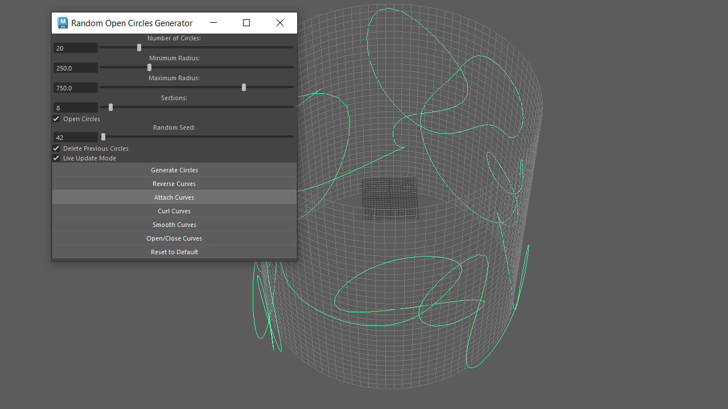The image size is (728, 409).
Task: Click the Generate Circles button
Action: pyautogui.click(x=174, y=170)
